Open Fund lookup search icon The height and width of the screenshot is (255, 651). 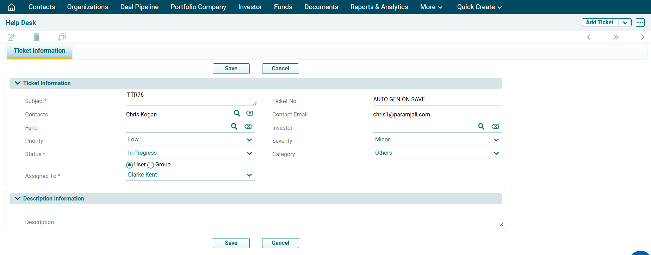(x=234, y=127)
